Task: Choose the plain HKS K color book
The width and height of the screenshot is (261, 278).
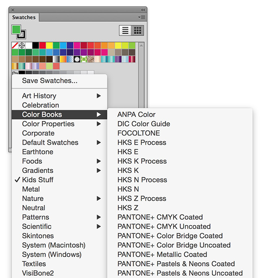Action: pyautogui.click(x=180, y=171)
